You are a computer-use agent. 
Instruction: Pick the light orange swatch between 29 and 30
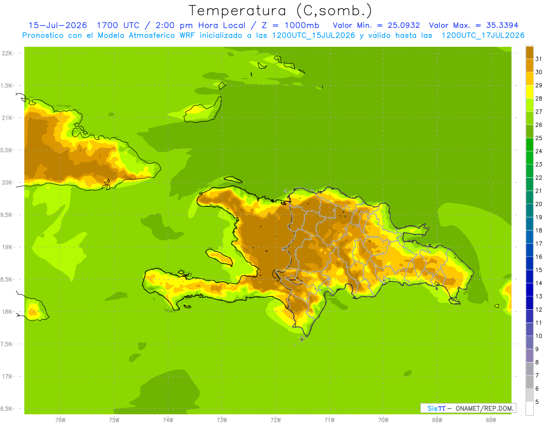pos(529,79)
